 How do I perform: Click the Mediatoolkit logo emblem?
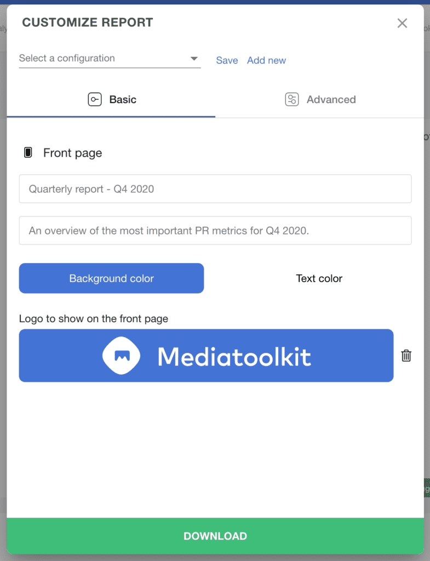click(121, 356)
